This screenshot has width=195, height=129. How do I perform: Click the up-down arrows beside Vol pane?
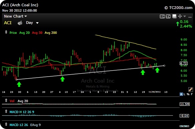pyautogui.click(x=6, y=100)
